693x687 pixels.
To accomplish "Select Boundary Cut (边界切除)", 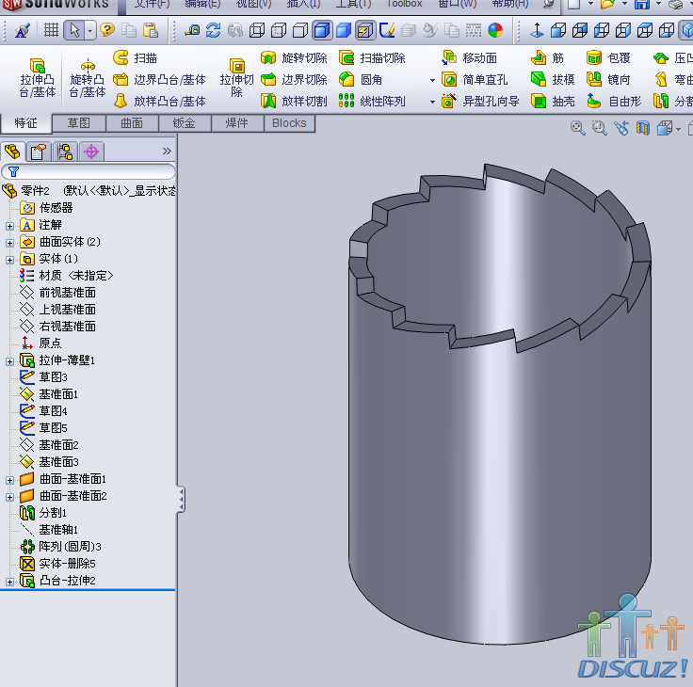I will pos(294,80).
